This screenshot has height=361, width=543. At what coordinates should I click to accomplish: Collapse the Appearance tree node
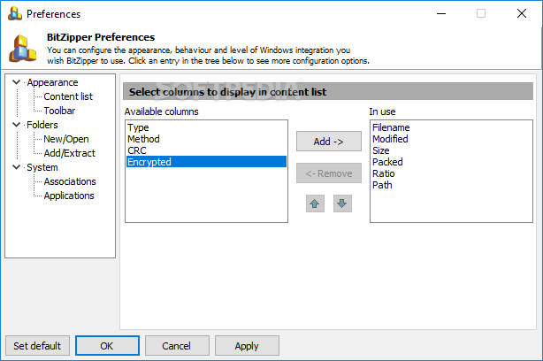[16, 82]
